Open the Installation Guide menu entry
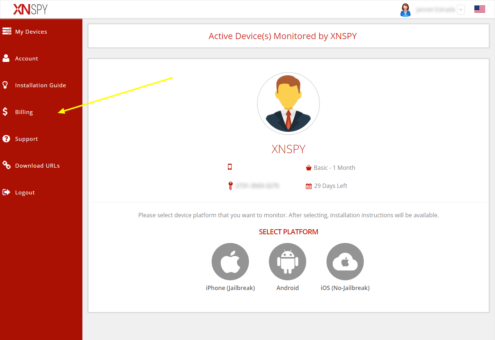Image resolution: width=495 pixels, height=340 pixels. [41, 85]
